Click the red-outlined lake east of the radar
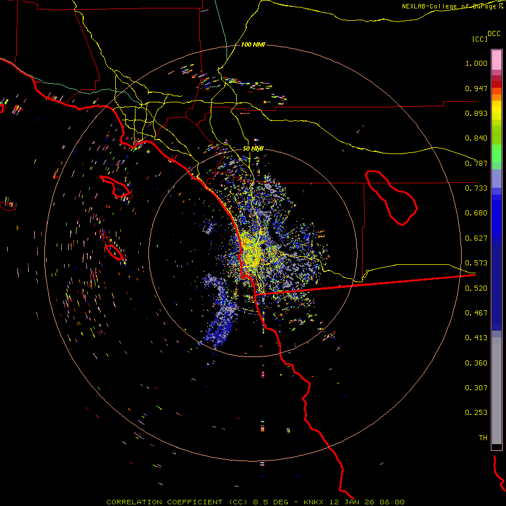506x506 pixels. coord(391,198)
